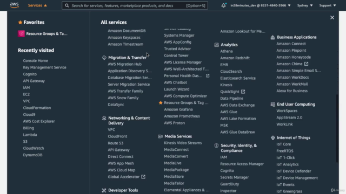
Task: Click the Resource Groups pink favorite icon
Action: 22,33
